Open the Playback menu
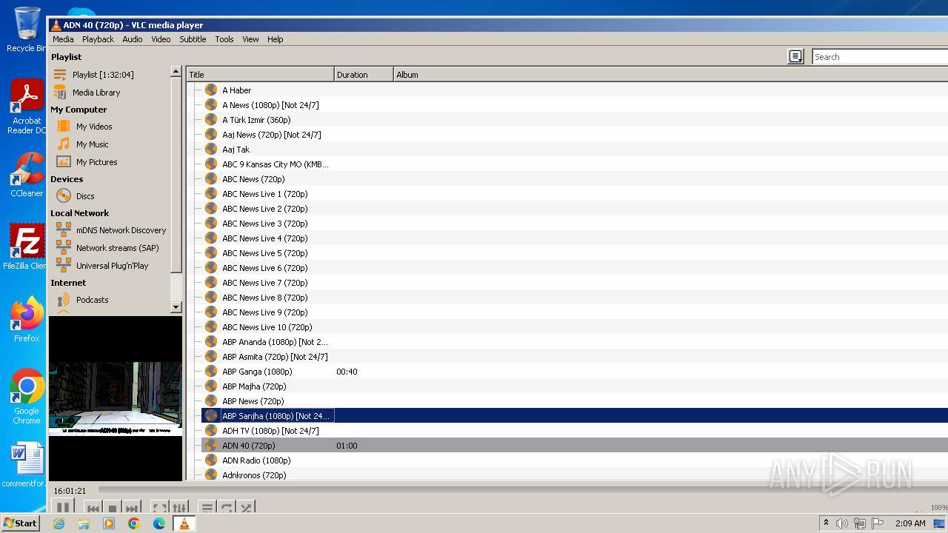 (x=98, y=39)
